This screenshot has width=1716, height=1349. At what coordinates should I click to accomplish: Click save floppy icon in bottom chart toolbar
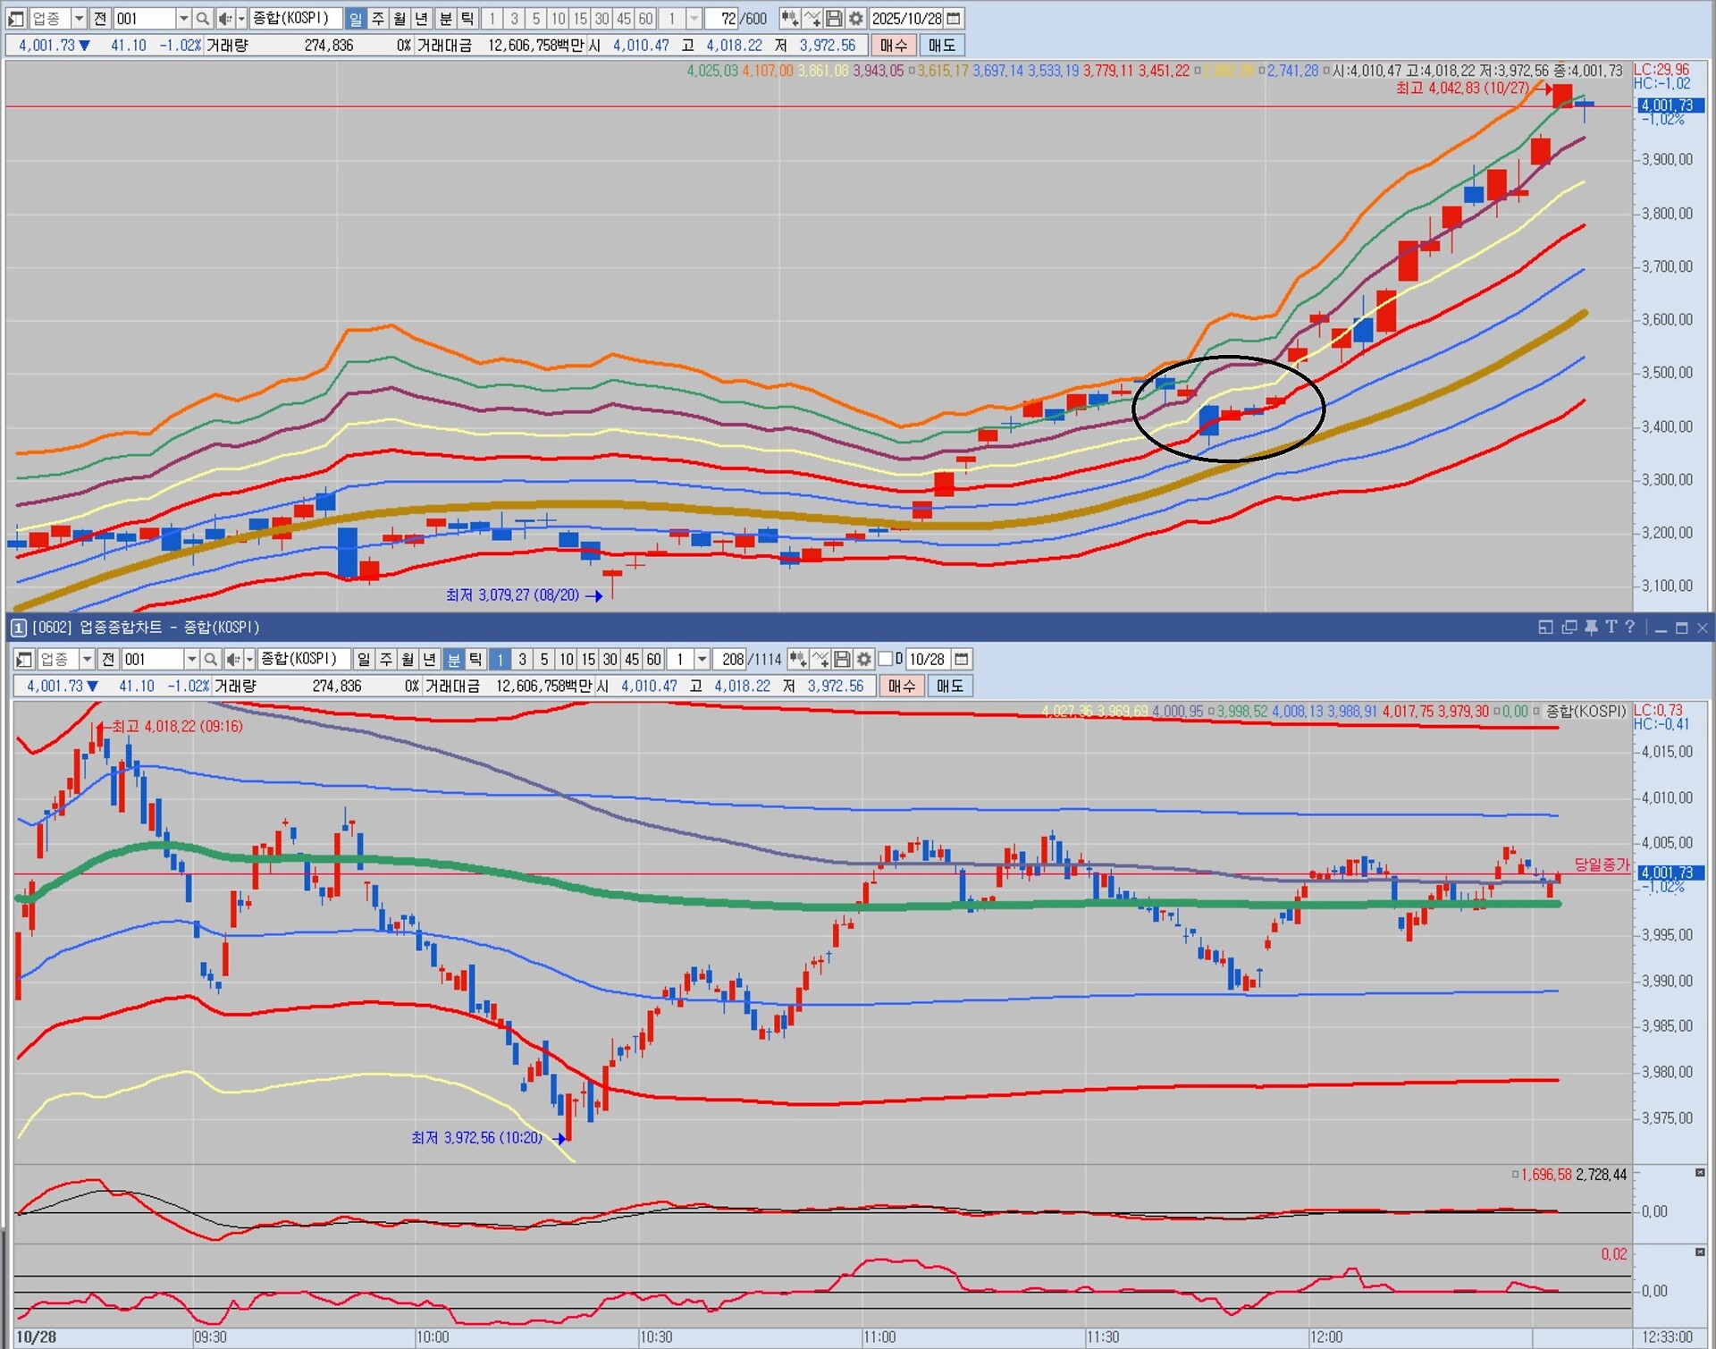click(x=842, y=660)
